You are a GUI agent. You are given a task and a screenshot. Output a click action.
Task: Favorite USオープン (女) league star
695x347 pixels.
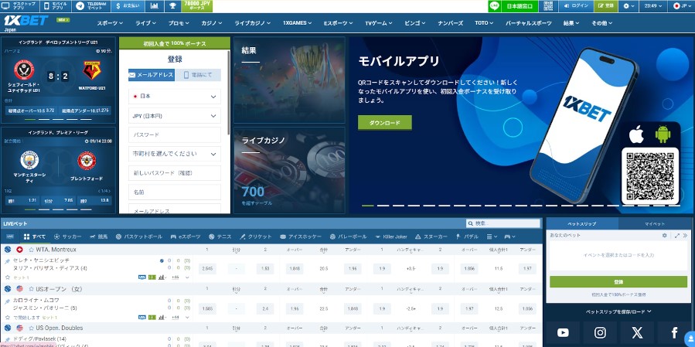click(x=31, y=289)
